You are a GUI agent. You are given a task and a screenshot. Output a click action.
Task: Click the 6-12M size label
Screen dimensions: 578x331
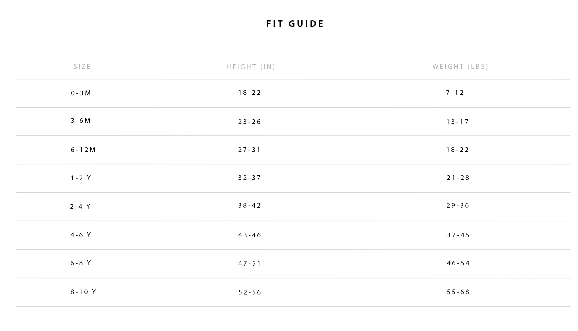click(83, 150)
